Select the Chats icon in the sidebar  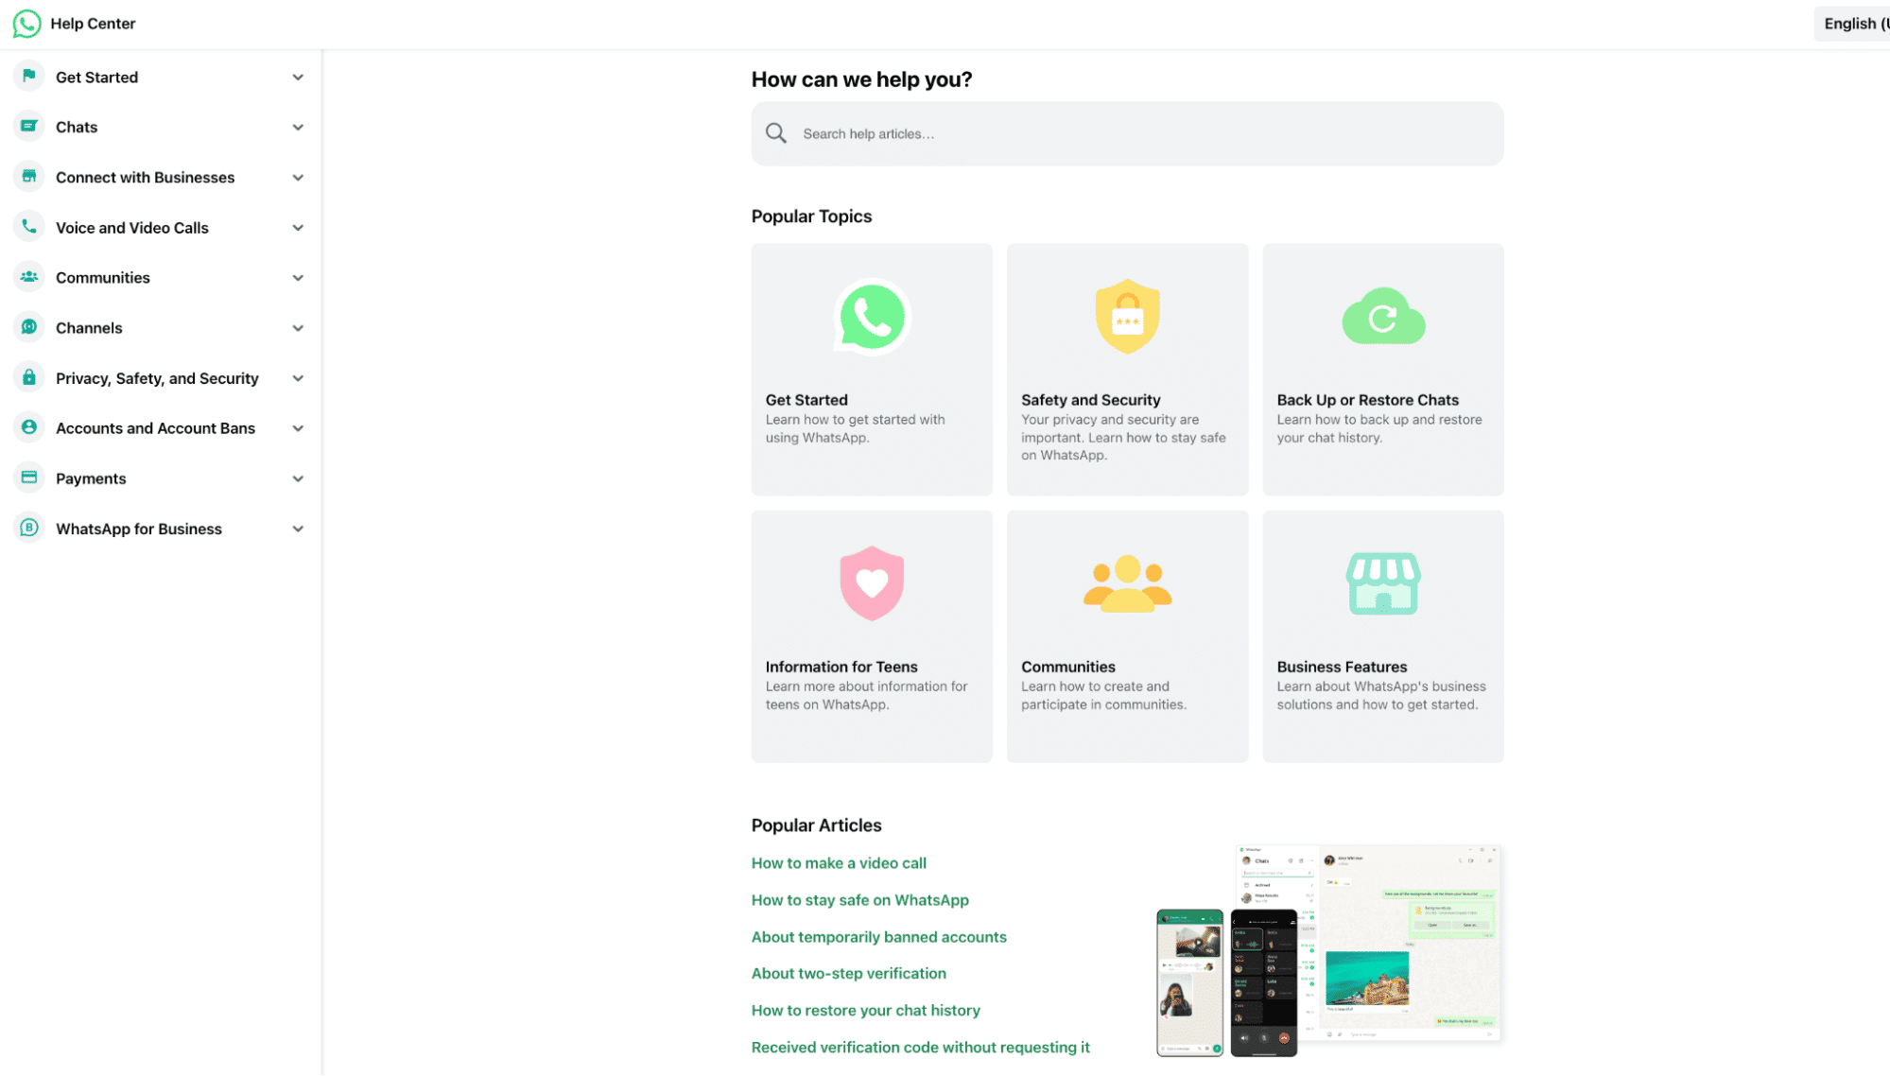tap(28, 126)
